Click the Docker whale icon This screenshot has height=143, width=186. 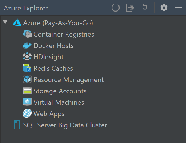click(27, 45)
